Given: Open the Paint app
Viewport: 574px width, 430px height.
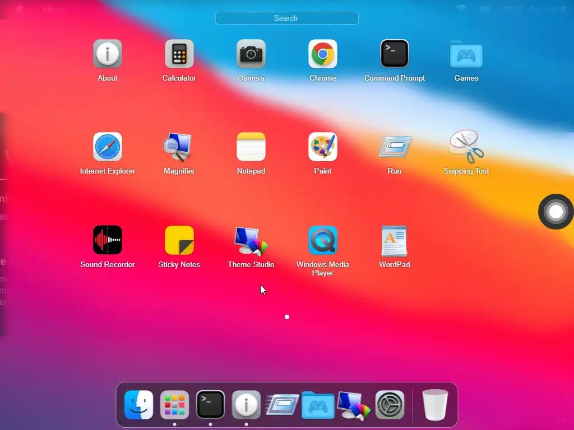Looking at the screenshot, I should point(322,147).
